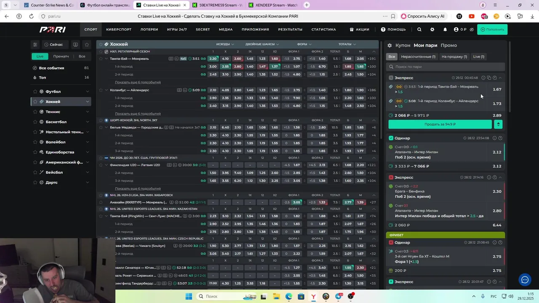Open the Акции promotions link

tap(359, 29)
